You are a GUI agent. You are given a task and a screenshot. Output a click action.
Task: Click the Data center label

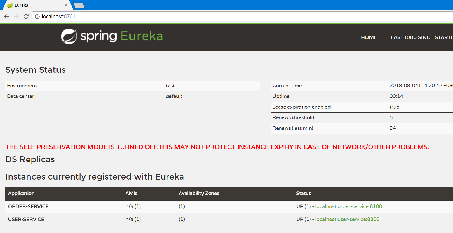click(20, 96)
